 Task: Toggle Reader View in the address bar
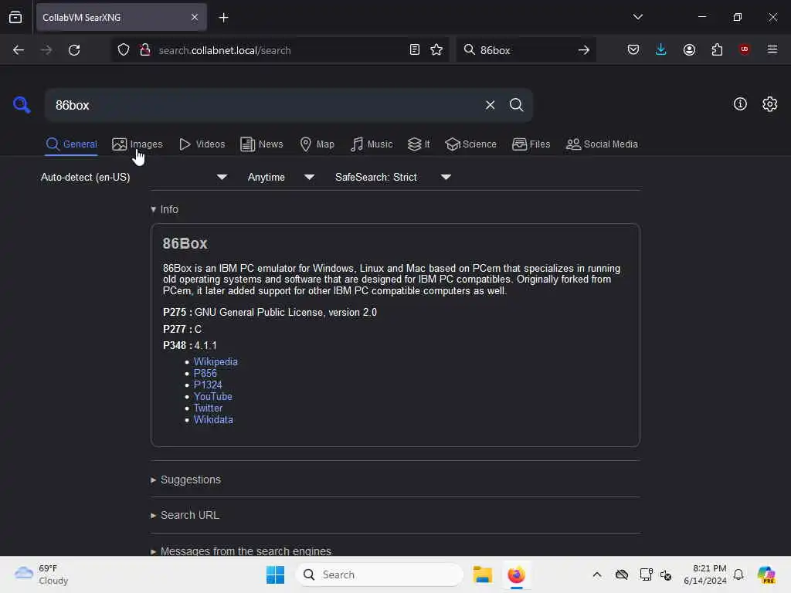[x=415, y=49]
